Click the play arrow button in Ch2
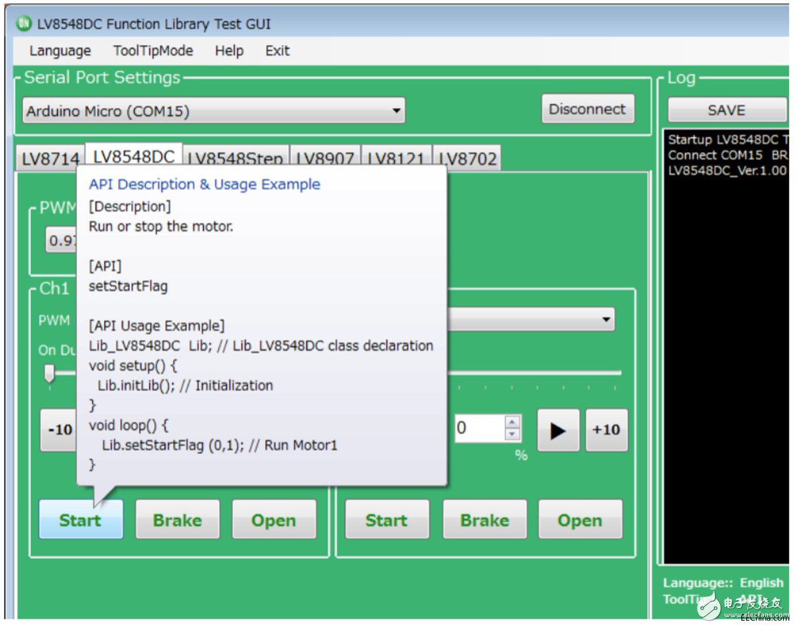795x626 pixels. pyautogui.click(x=558, y=430)
